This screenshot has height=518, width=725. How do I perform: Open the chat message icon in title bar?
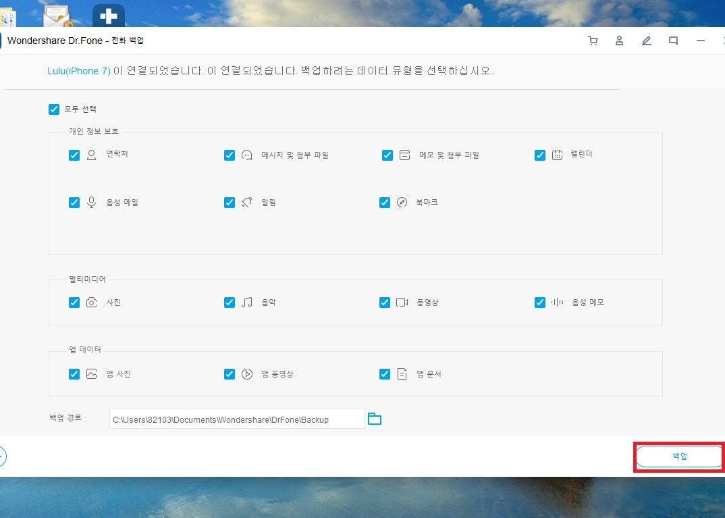click(673, 41)
